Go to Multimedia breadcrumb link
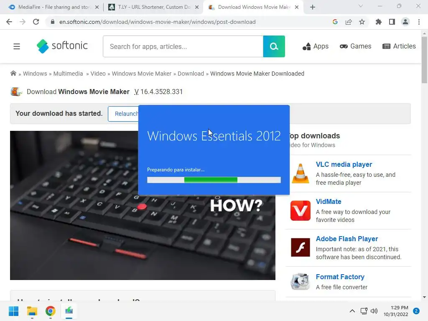The image size is (428, 321). 68,74
